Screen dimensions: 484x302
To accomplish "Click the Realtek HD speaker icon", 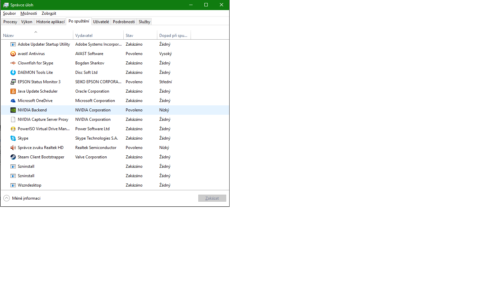I will 13,148.
